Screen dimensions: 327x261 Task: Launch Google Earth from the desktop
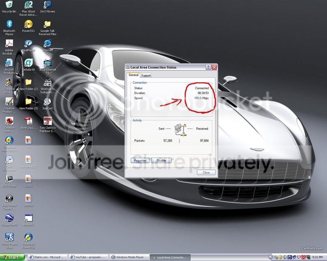click(9, 220)
